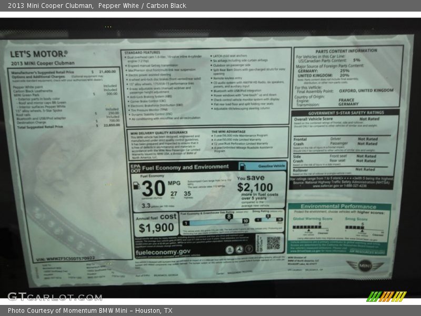Click the page title '2013 Mini Cooper Clubman, Pepper White / Carbon Black'
The image size is (421, 316).
97,6
